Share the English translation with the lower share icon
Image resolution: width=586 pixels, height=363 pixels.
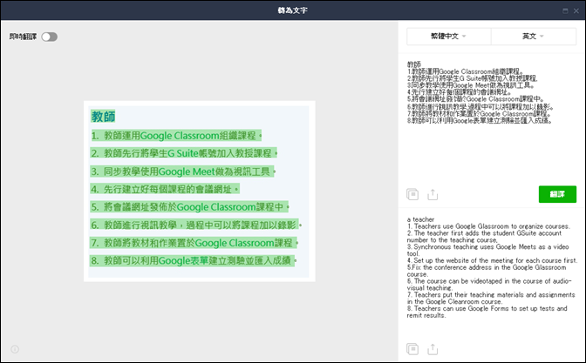(433, 349)
